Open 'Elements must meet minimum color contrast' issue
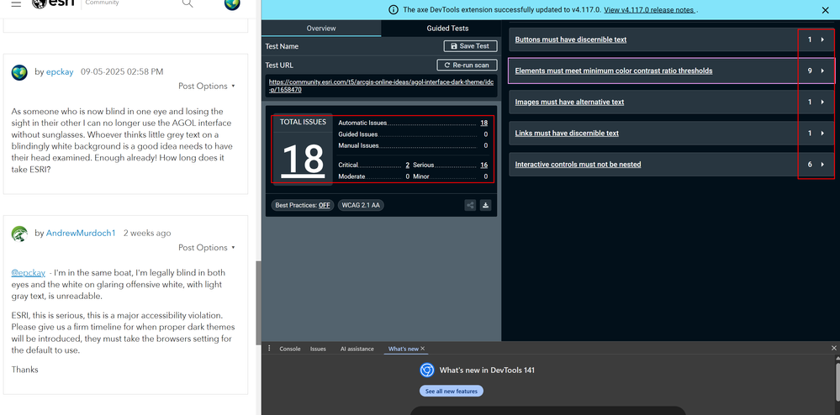 coord(613,71)
